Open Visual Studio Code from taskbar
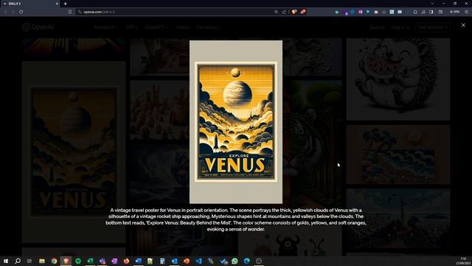The image size is (472, 266). click(198, 261)
